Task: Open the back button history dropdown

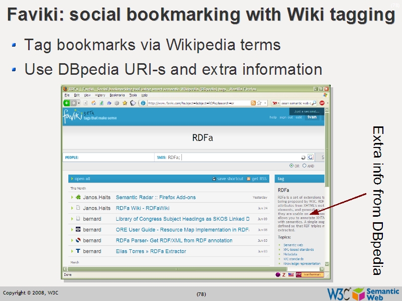Action: (x=79, y=103)
